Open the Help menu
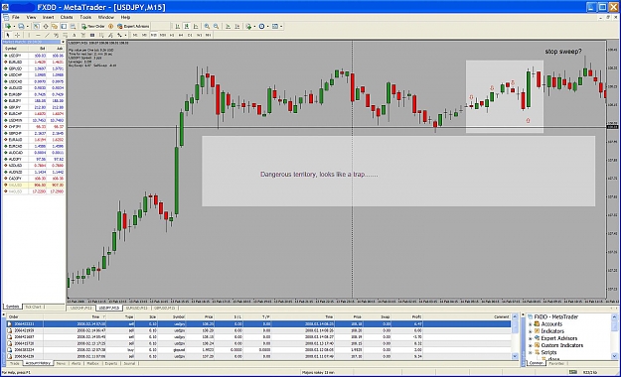The image size is (621, 377). tap(125, 18)
